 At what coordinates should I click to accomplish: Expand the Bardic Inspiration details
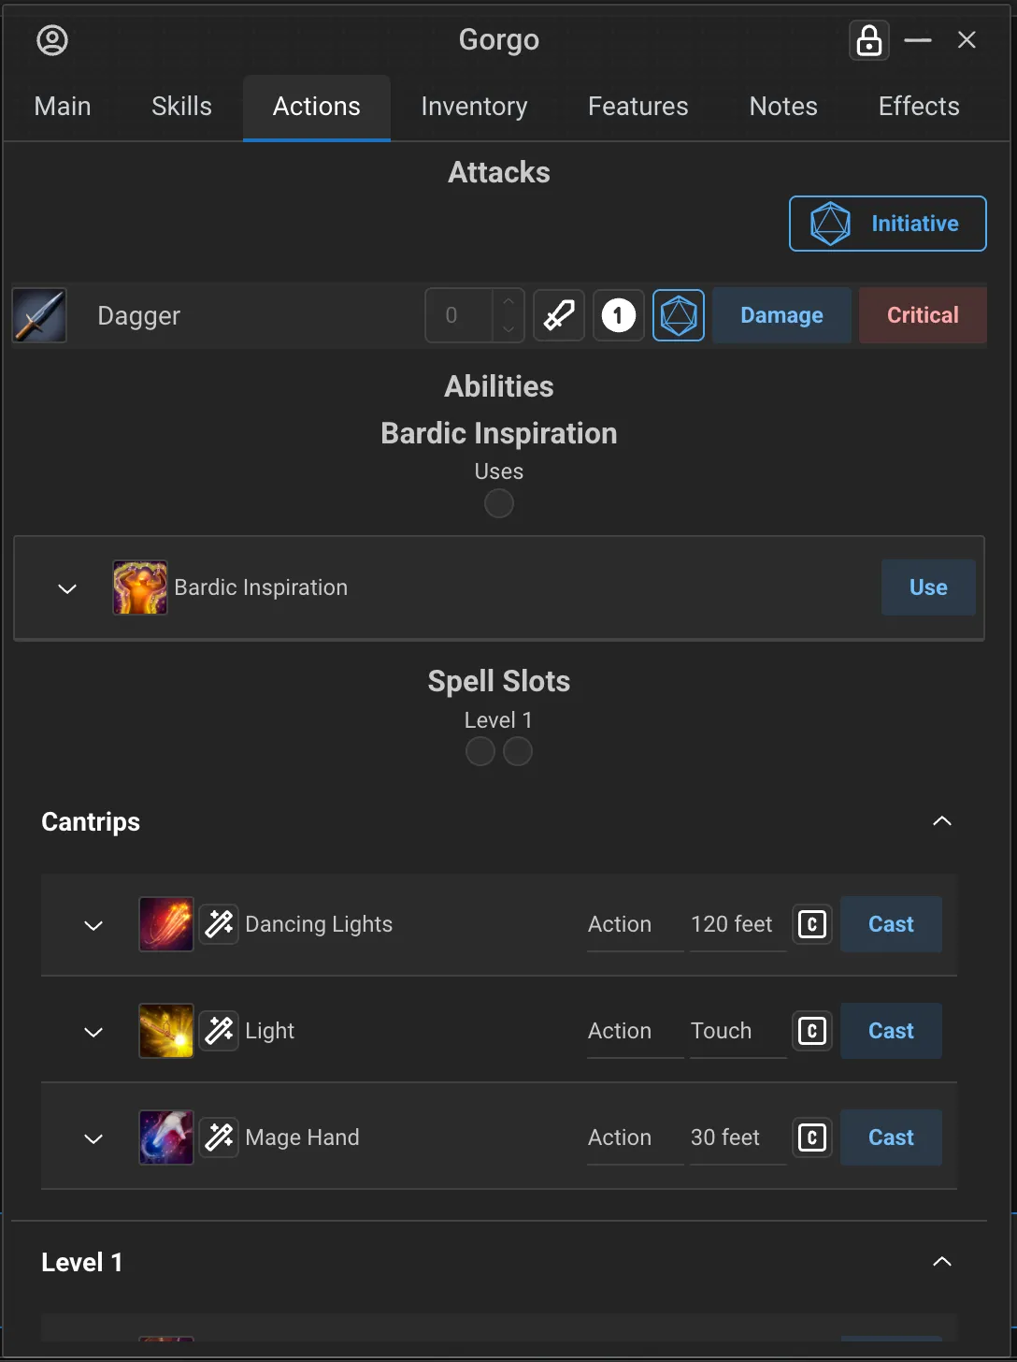[67, 588]
